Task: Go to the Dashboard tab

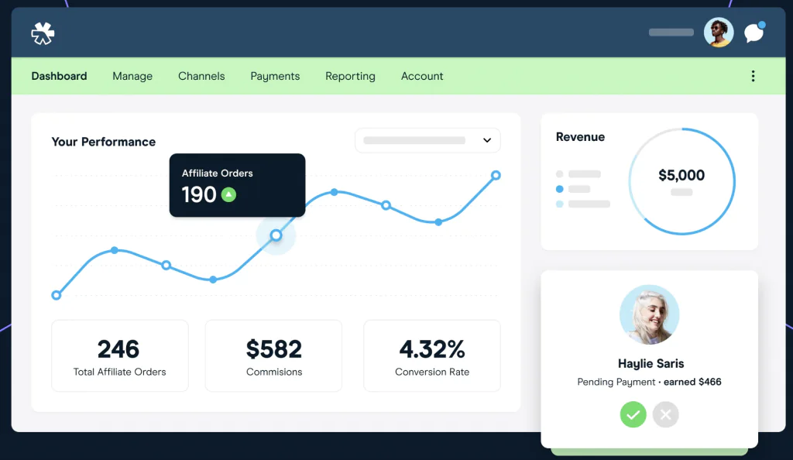Action: pyautogui.click(x=59, y=76)
